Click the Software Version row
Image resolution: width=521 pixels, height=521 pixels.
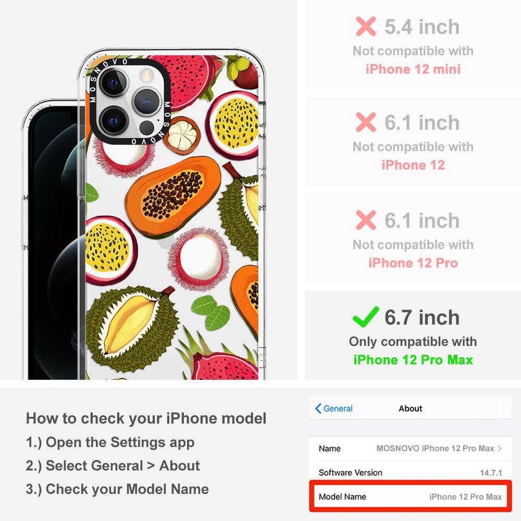click(411, 472)
